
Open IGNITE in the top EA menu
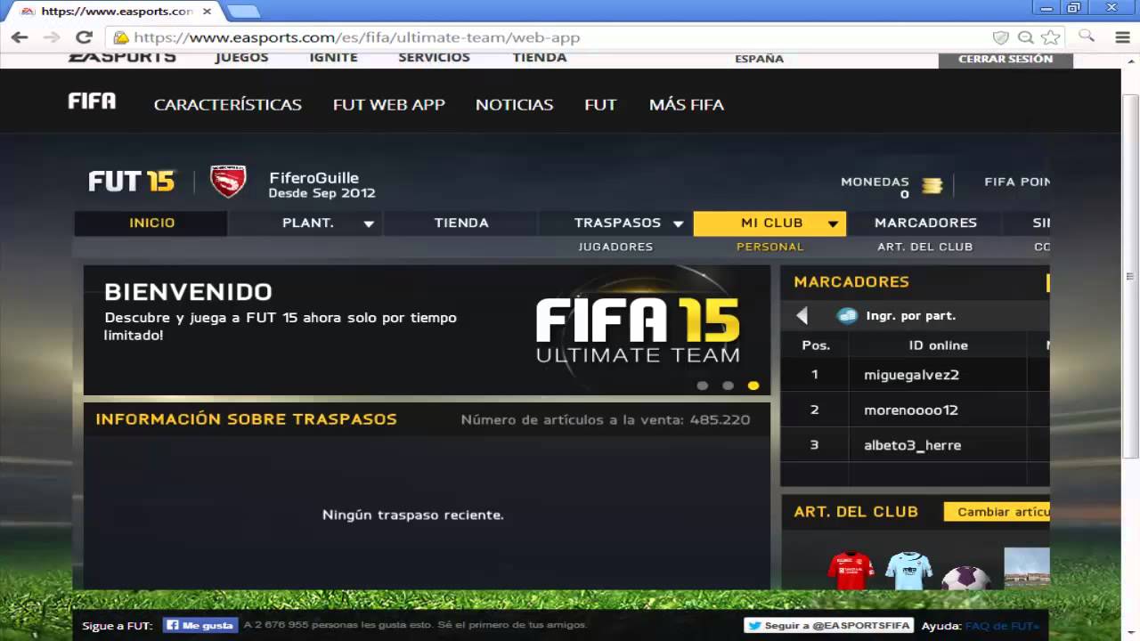[333, 58]
